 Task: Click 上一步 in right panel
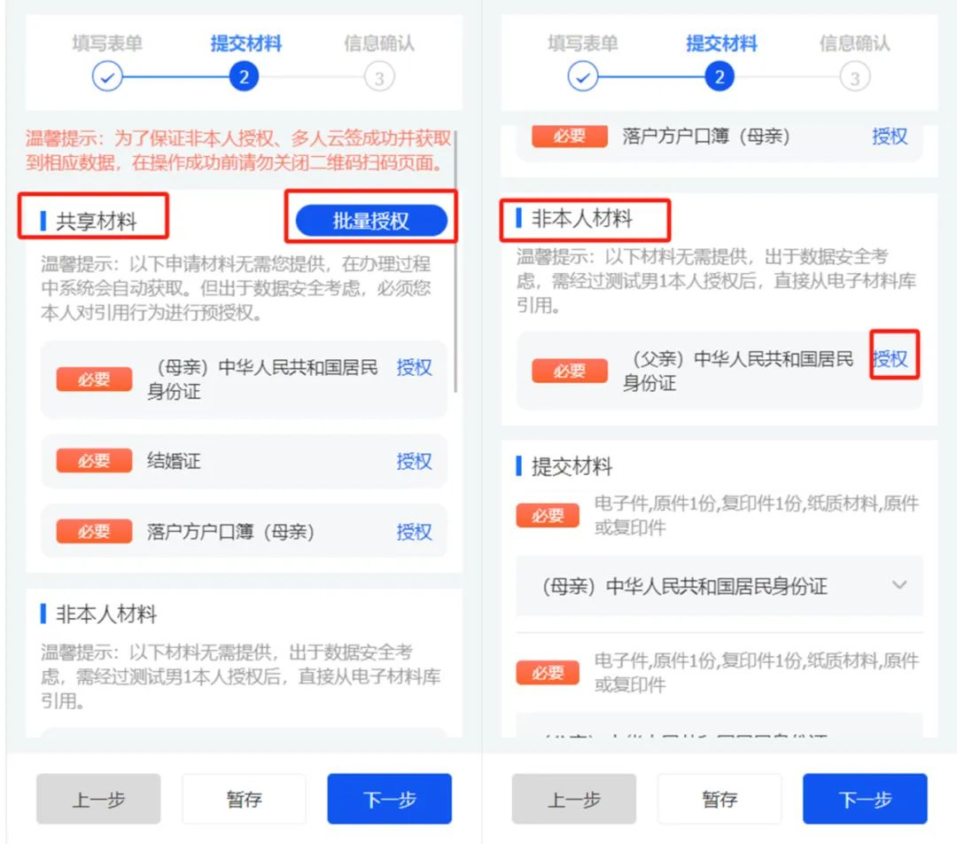coord(573,799)
